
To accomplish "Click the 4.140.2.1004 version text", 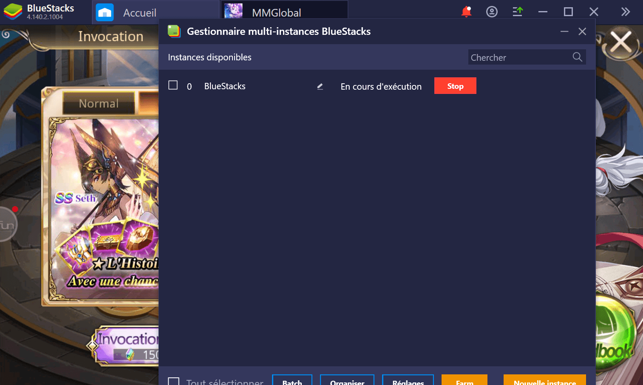I will [45, 17].
